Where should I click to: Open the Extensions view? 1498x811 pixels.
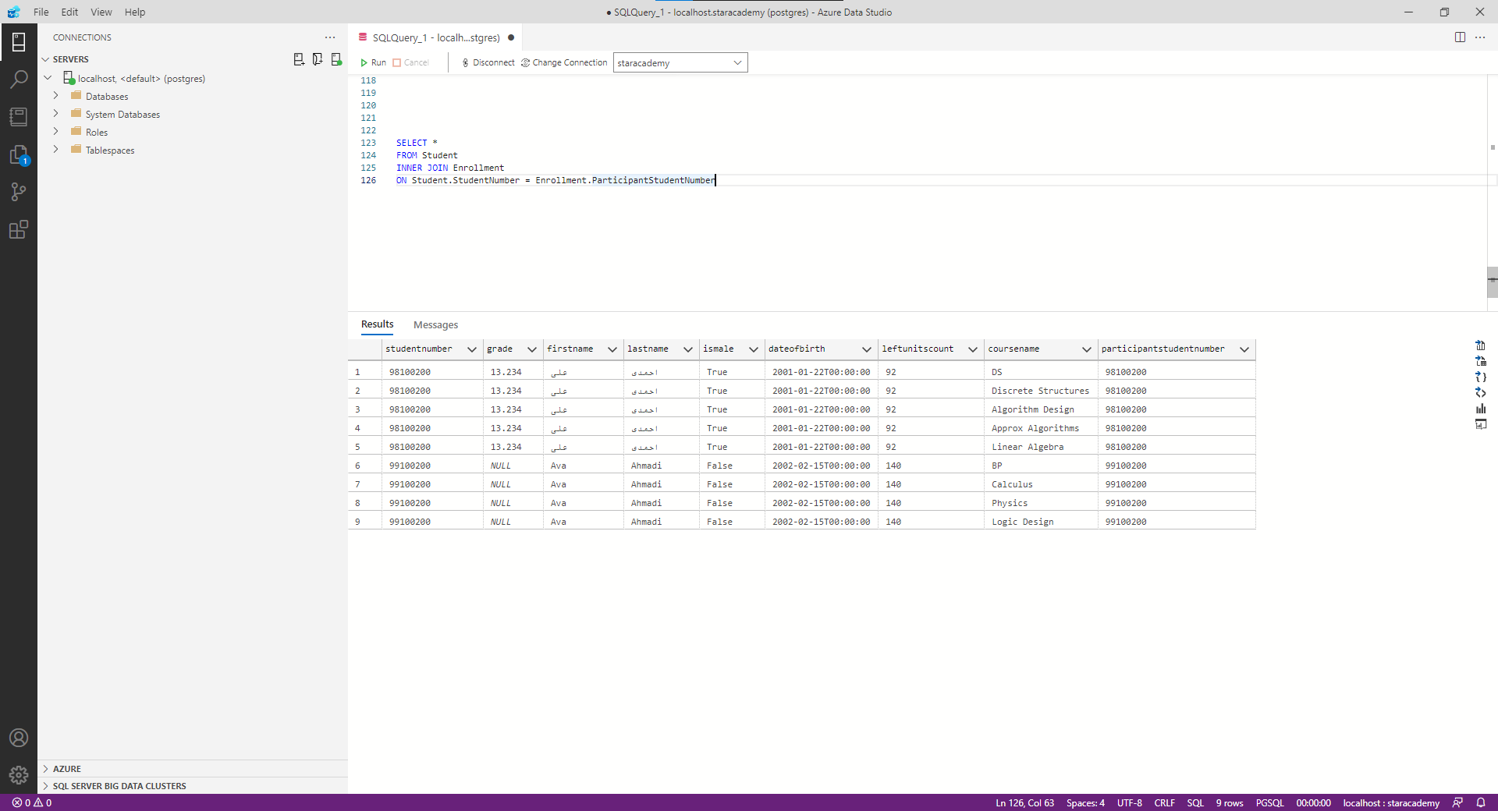(x=19, y=229)
